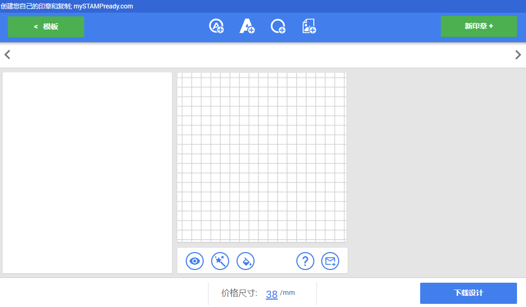Image resolution: width=526 pixels, height=307 pixels.
Task: Click the mySTAMPready.com page title text
Action: (103, 6)
